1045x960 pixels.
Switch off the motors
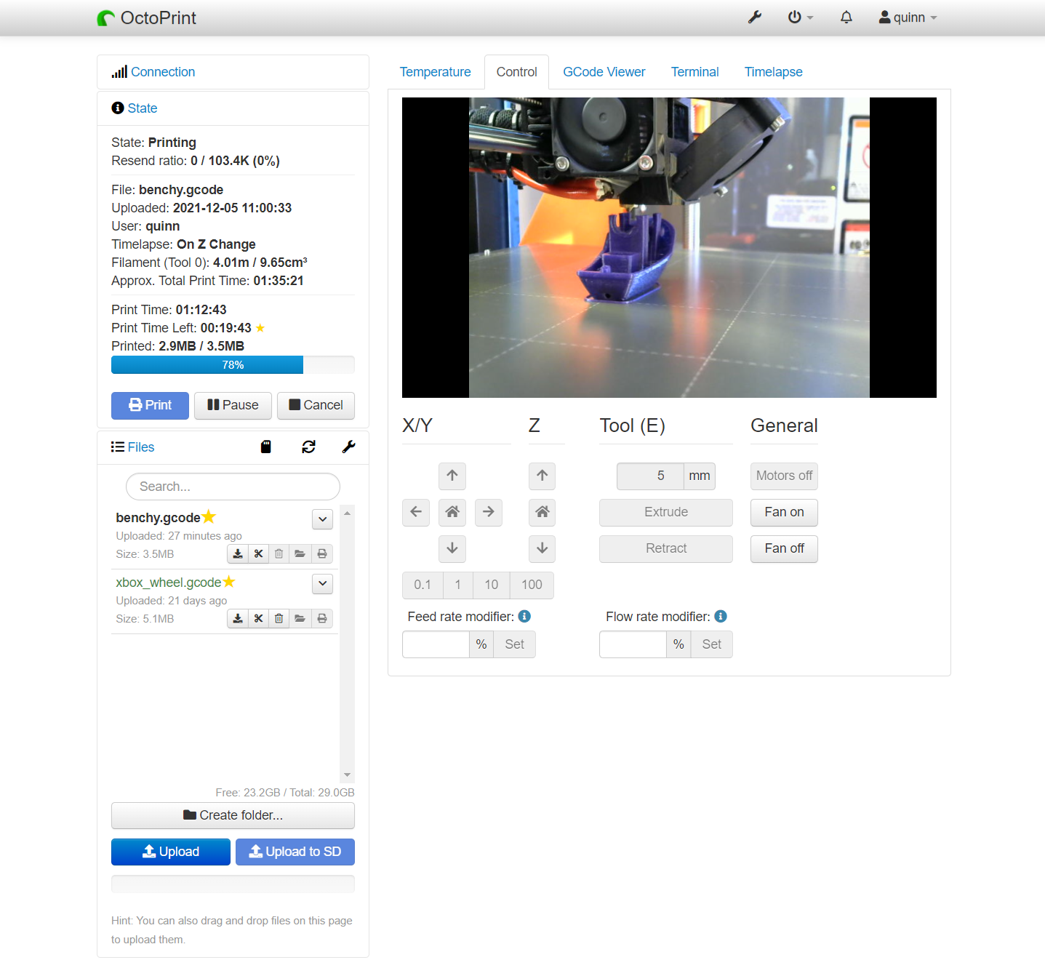pyautogui.click(x=783, y=476)
